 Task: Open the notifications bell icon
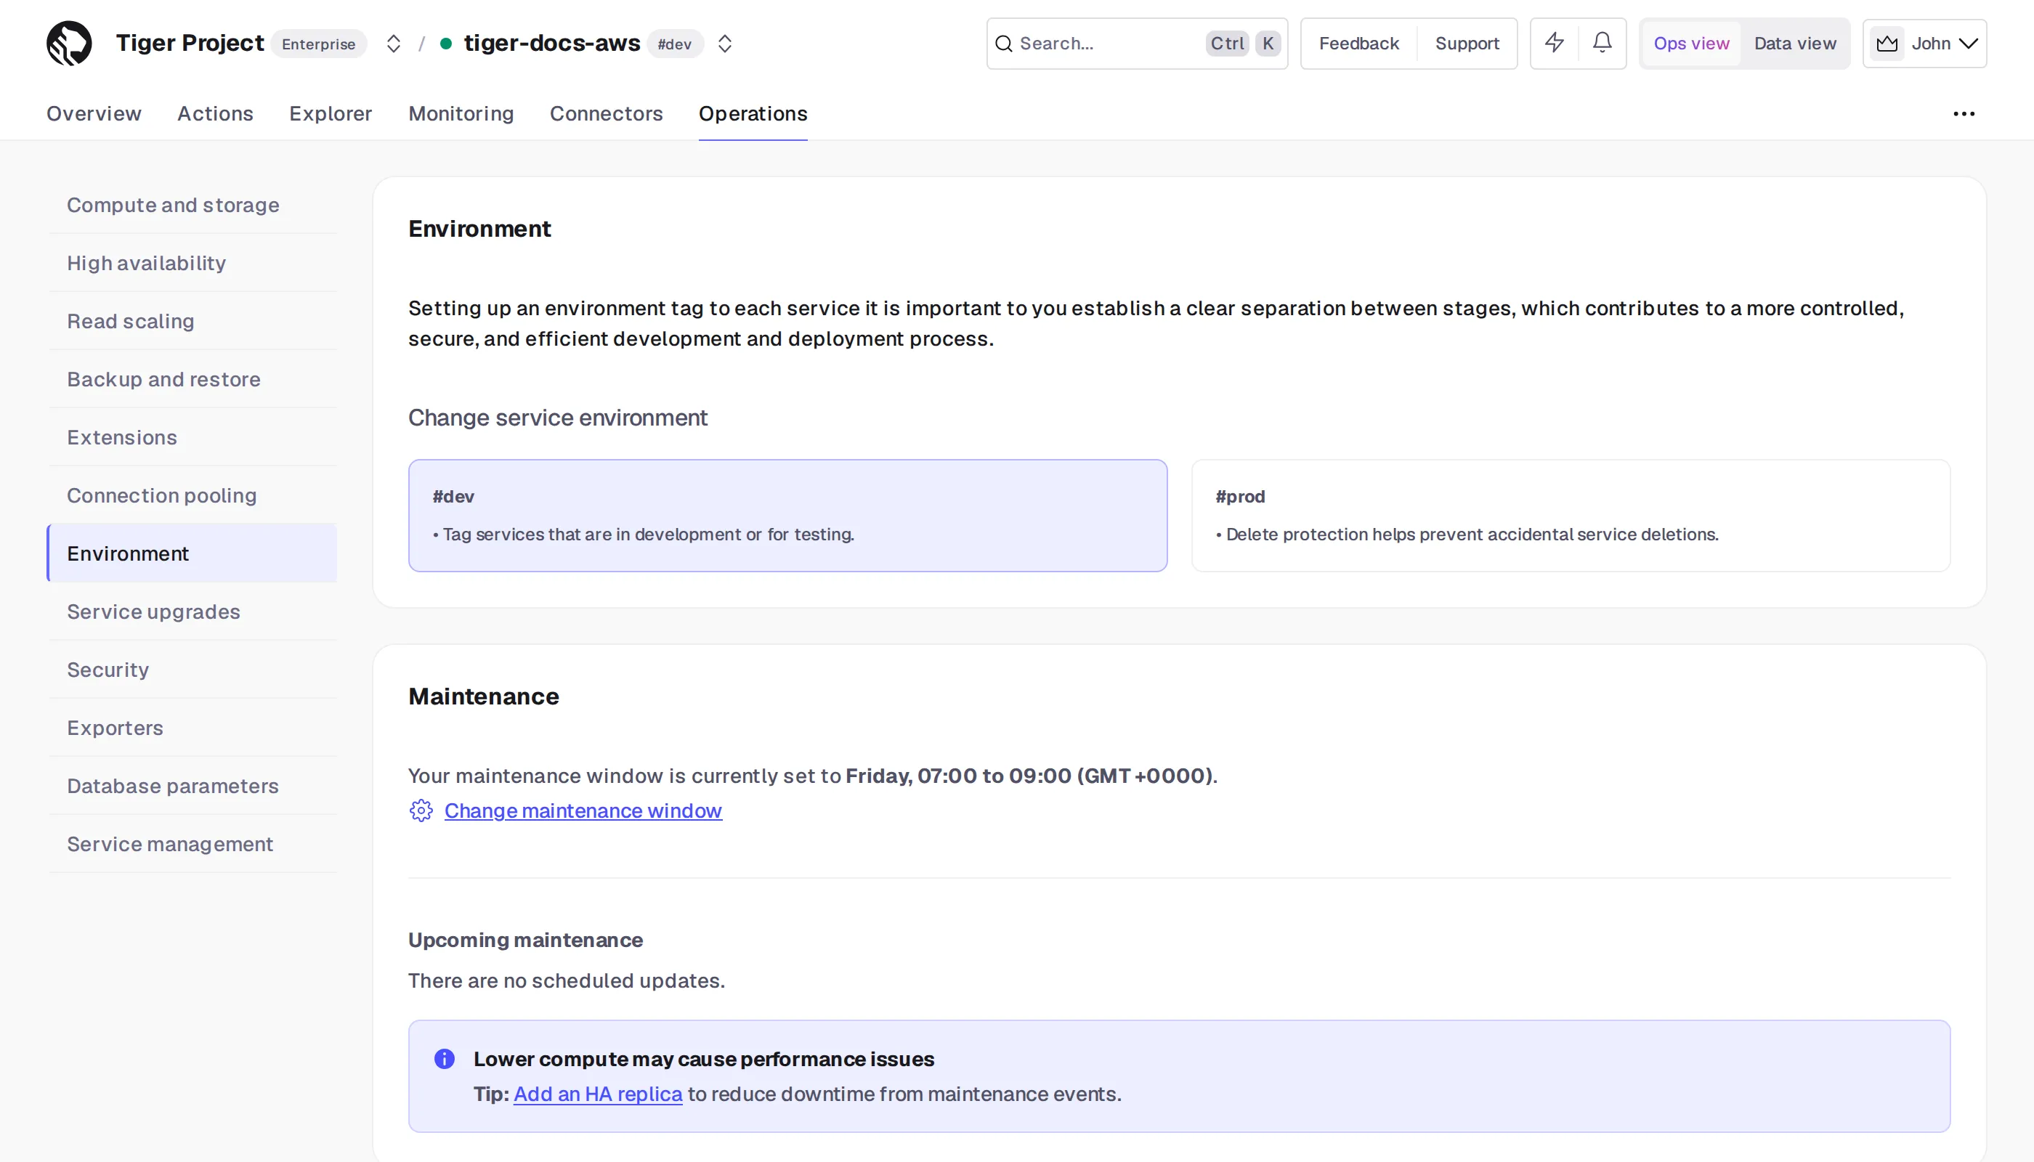click(x=1602, y=43)
